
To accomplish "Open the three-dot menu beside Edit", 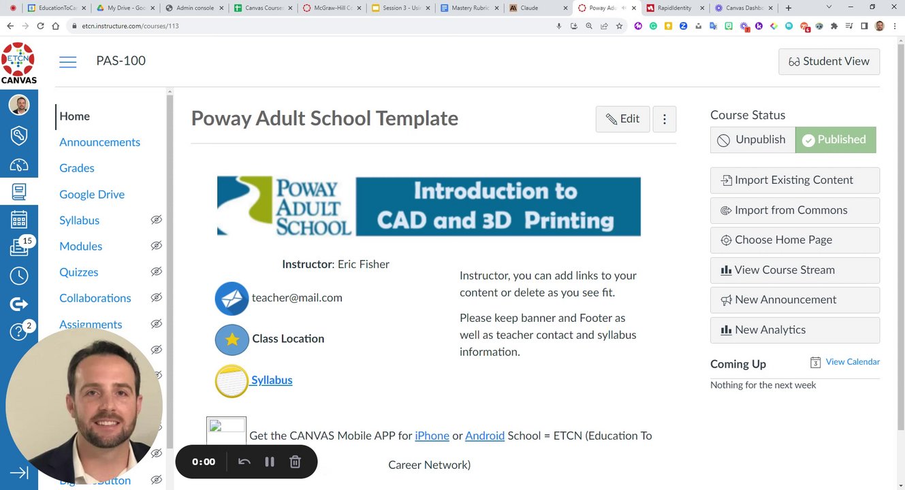I will pyautogui.click(x=665, y=119).
